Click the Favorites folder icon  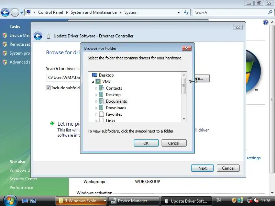101,114
